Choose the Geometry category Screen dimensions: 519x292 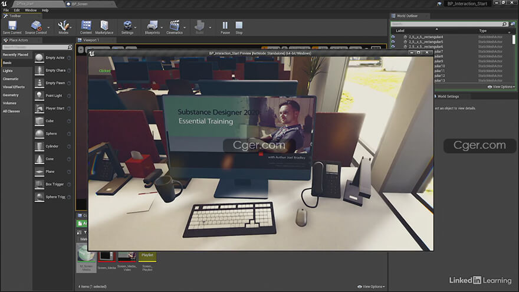(11, 95)
